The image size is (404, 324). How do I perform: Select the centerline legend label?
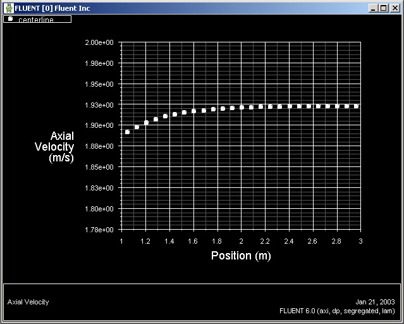tap(36, 20)
